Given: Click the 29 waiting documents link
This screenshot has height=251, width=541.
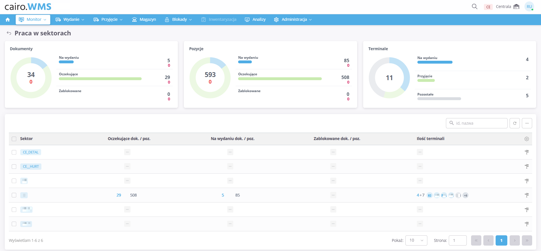Looking at the screenshot, I should (x=119, y=195).
